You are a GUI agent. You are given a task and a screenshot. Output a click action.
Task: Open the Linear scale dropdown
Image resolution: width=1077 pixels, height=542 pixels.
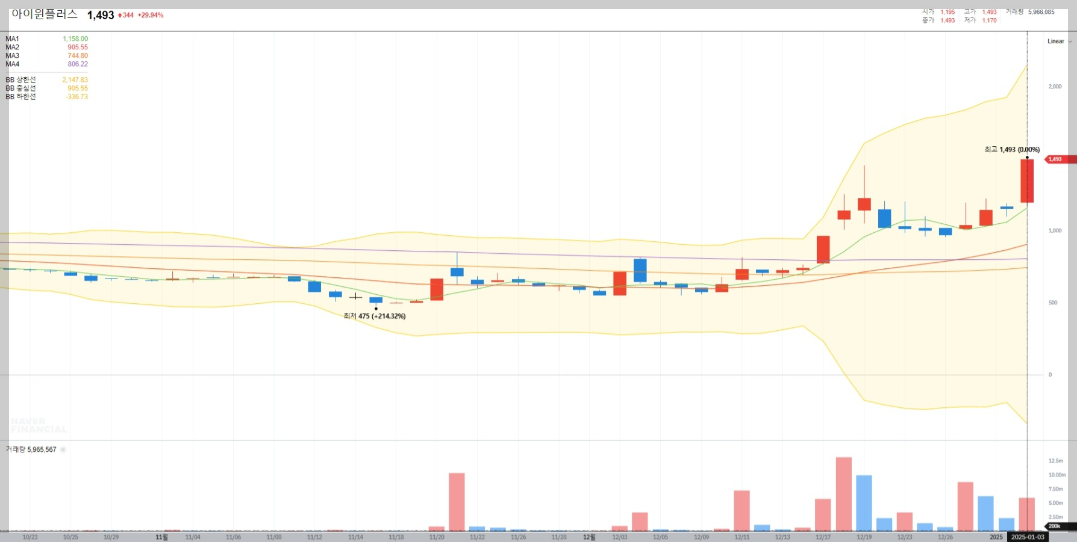click(1060, 42)
